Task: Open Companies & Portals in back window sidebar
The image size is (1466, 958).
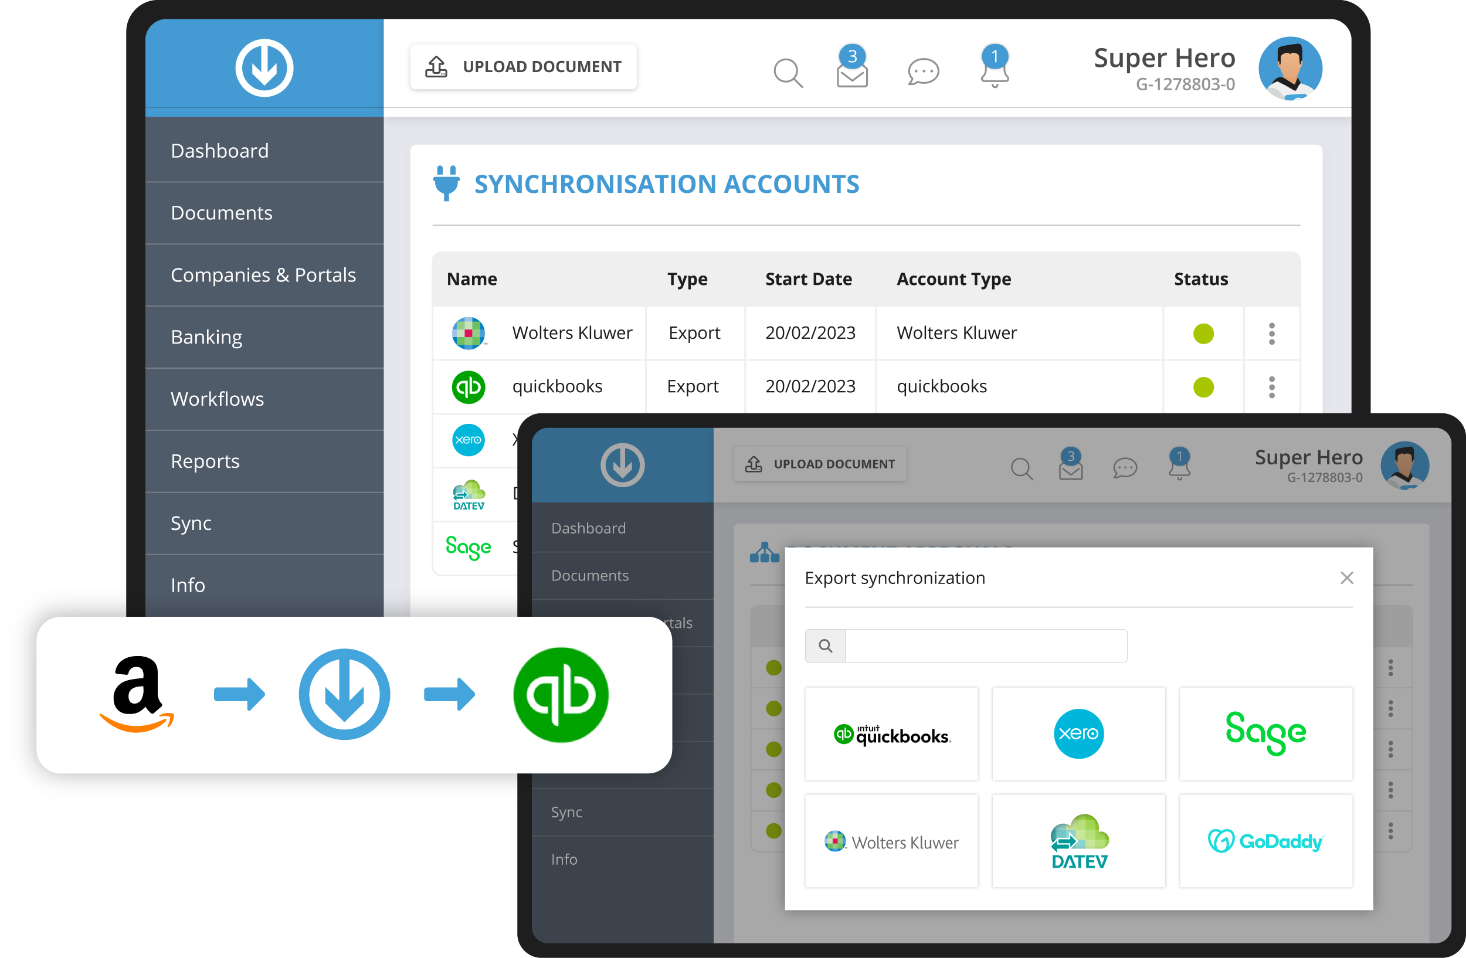Action: (x=264, y=275)
